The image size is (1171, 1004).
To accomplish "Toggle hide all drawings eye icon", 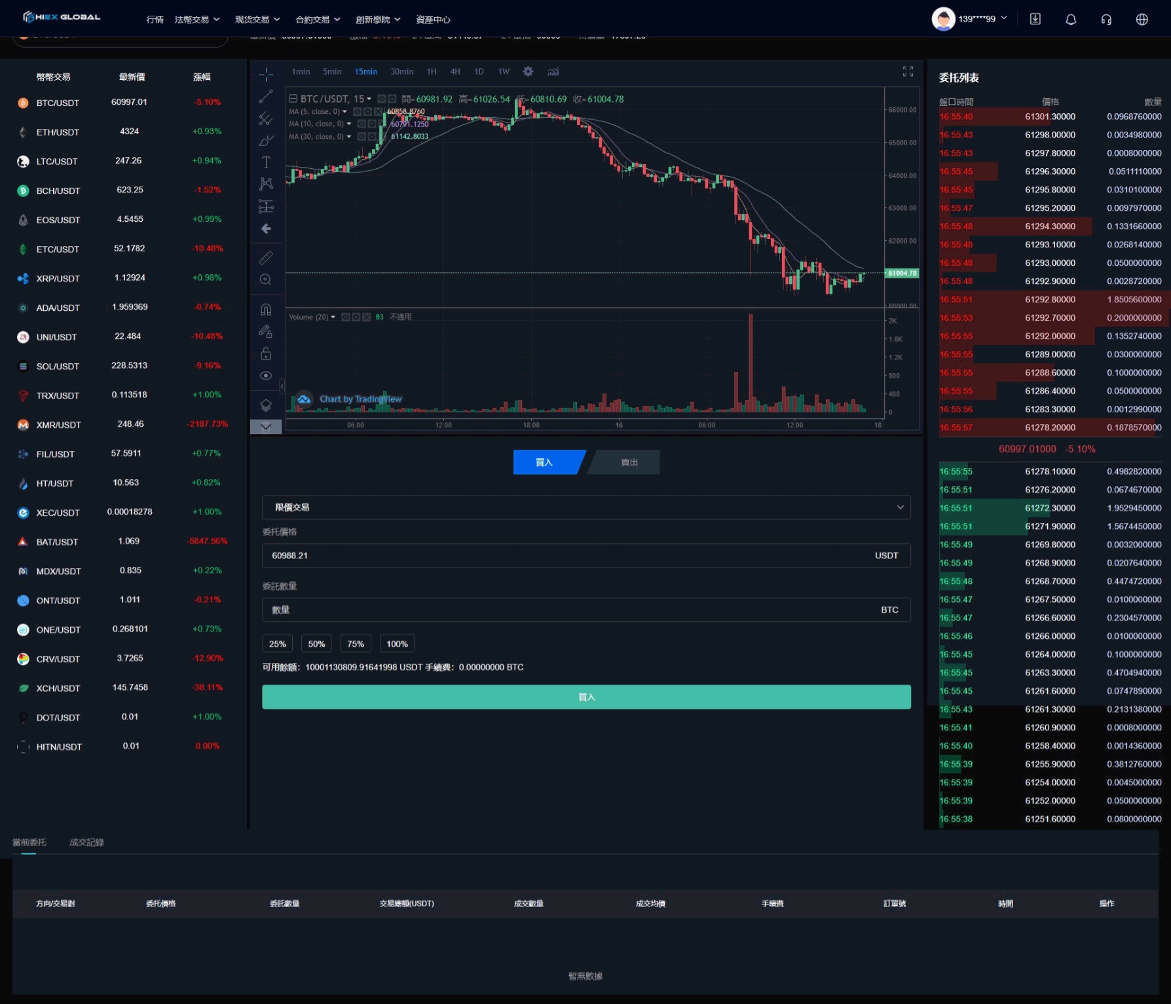I will (266, 376).
